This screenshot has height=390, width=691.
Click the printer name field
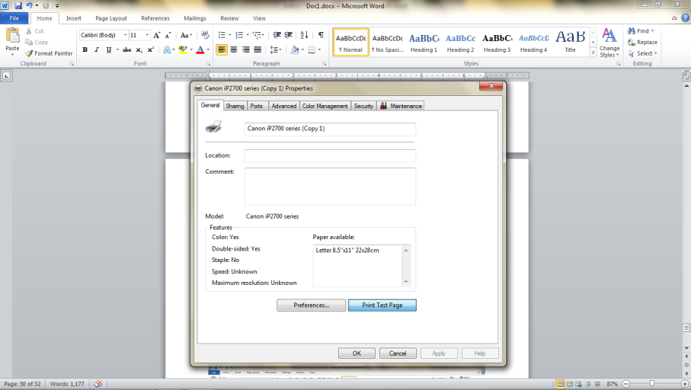pos(330,129)
